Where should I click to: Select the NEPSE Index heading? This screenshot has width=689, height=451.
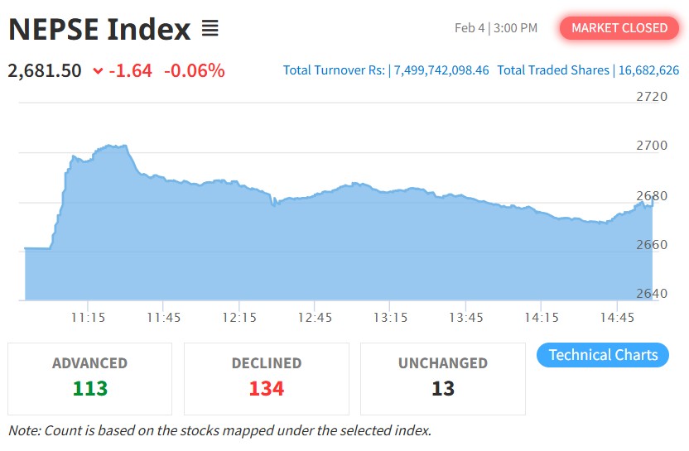pyautogui.click(x=99, y=30)
